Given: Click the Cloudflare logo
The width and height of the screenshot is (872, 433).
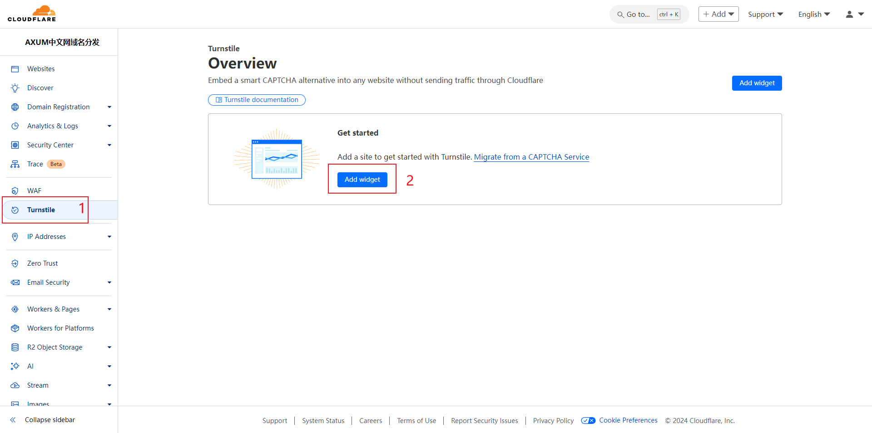Looking at the screenshot, I should point(32,14).
